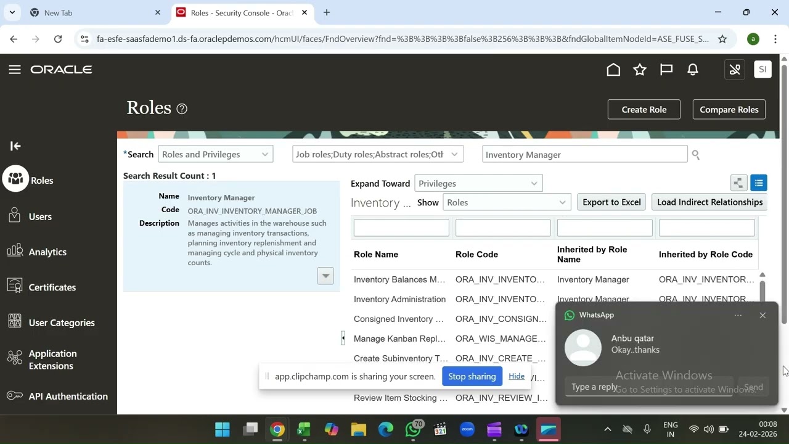Image resolution: width=789 pixels, height=444 pixels.
Task: Collapse the Security Console side panel
Action: click(15, 146)
